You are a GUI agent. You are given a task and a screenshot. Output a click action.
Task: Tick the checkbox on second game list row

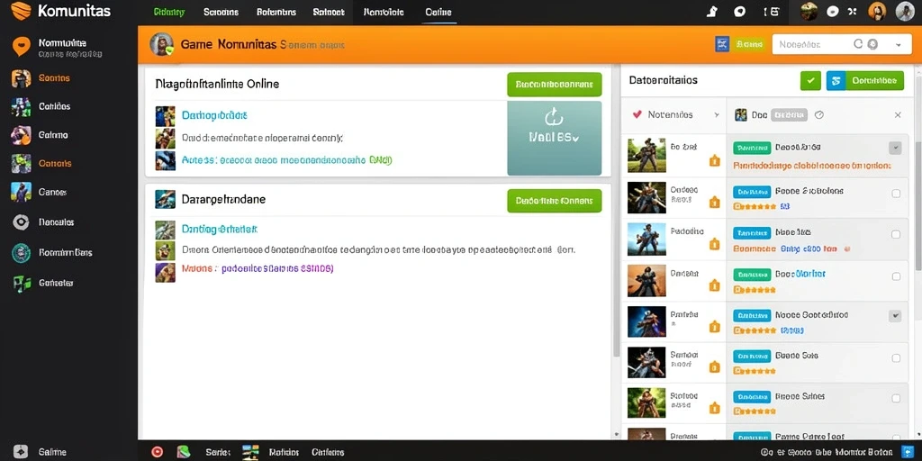[x=896, y=194]
